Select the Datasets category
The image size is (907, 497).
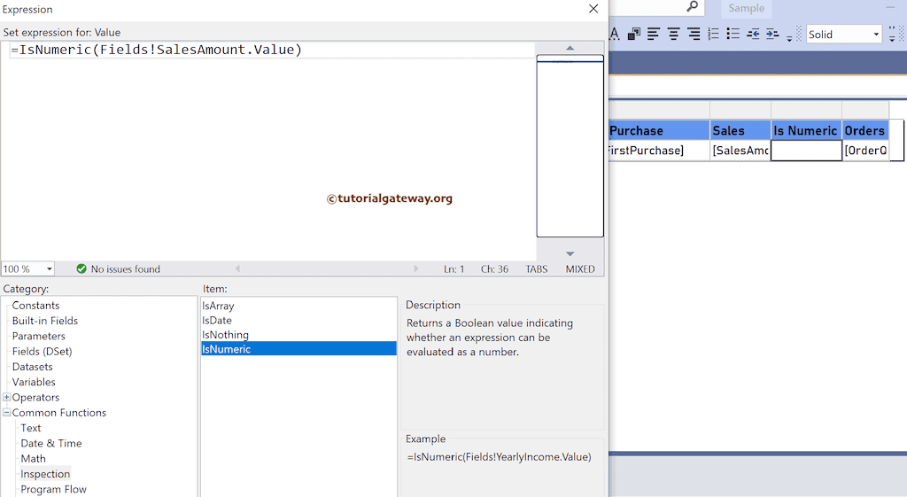(33, 367)
